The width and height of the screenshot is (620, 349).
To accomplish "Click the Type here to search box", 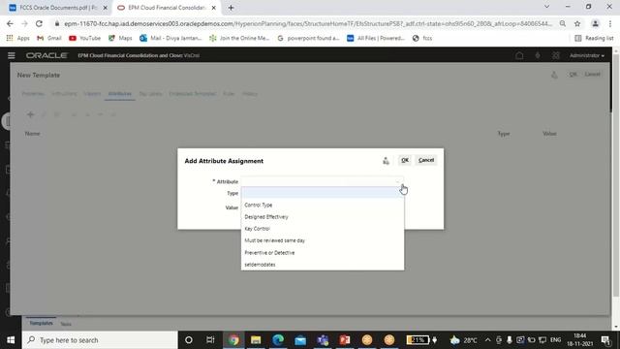I will tap(100, 340).
